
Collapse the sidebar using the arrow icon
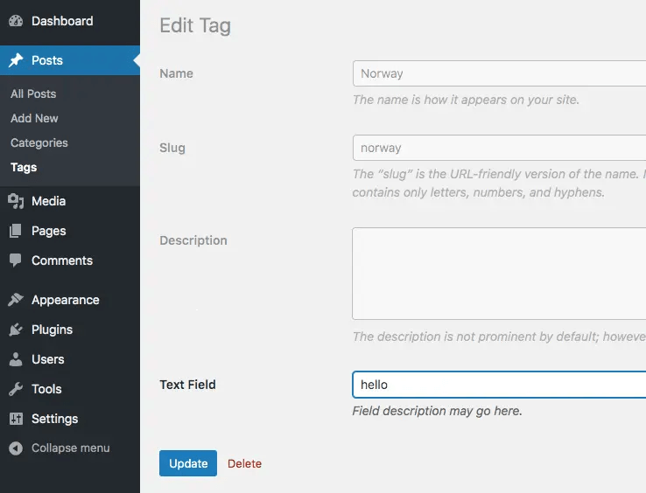[16, 448]
